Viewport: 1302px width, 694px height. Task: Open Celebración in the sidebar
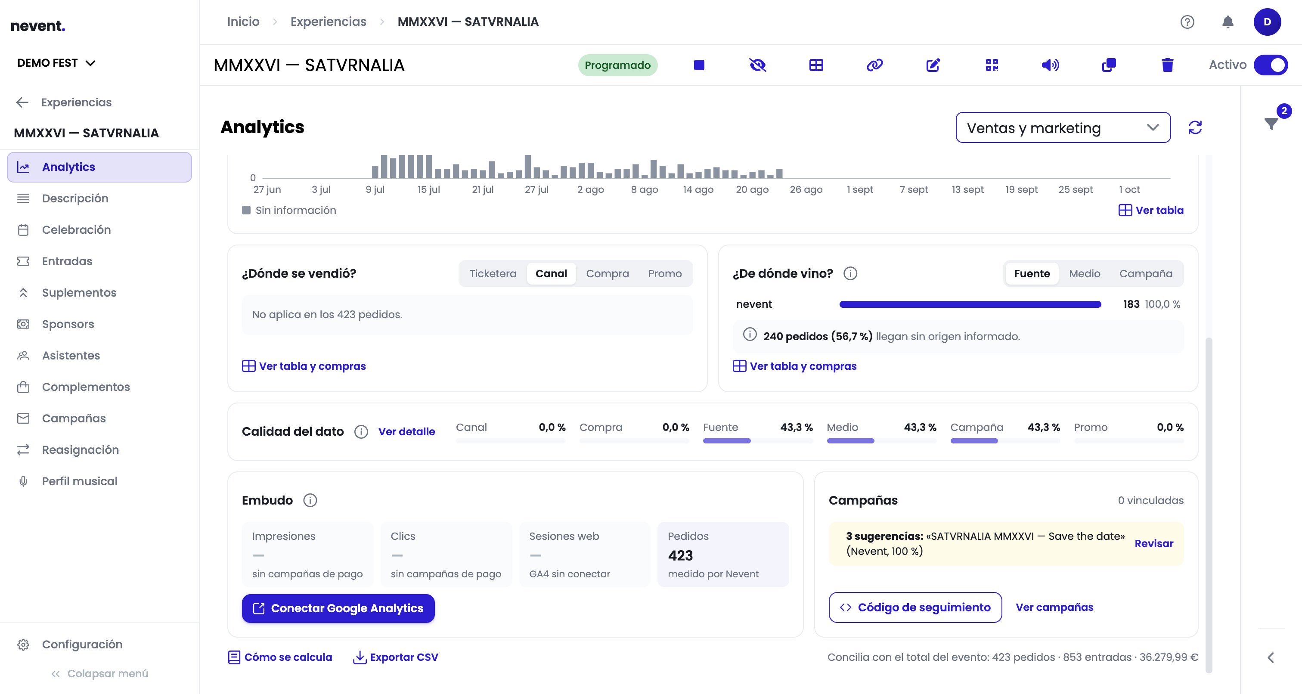(99, 229)
